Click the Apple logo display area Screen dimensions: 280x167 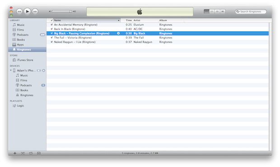140,12
